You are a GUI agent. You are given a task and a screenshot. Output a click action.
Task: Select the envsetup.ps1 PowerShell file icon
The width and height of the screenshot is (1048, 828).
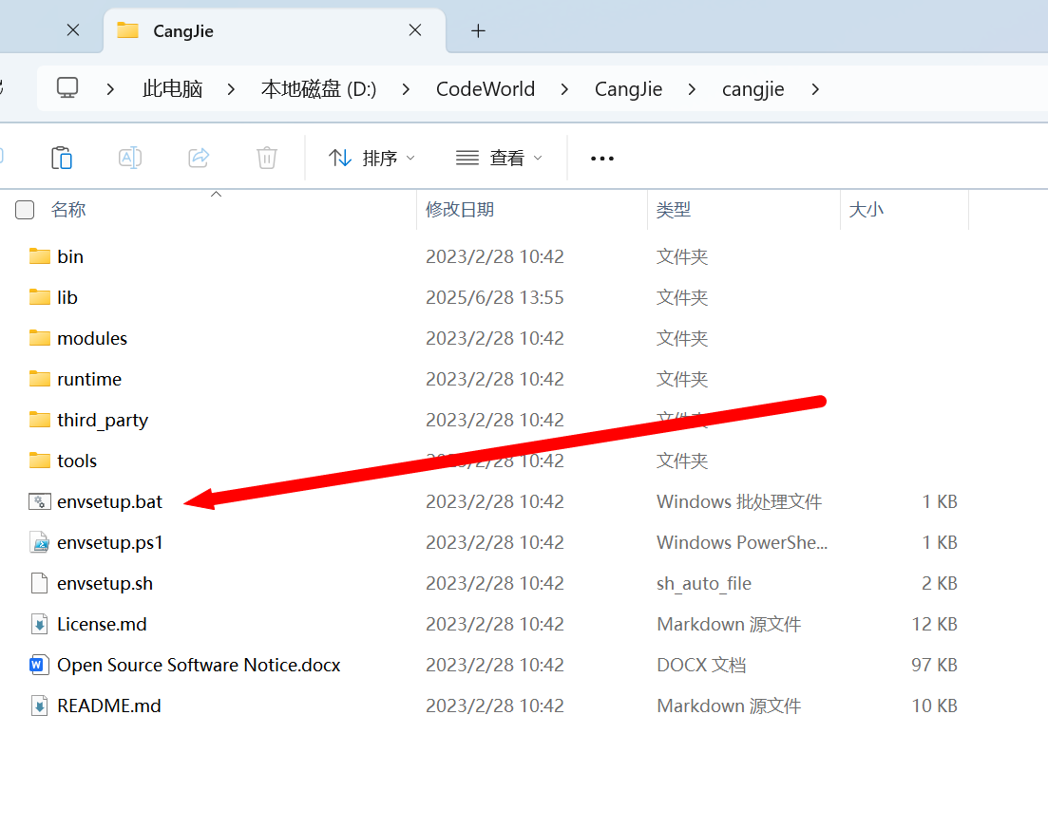pos(40,543)
